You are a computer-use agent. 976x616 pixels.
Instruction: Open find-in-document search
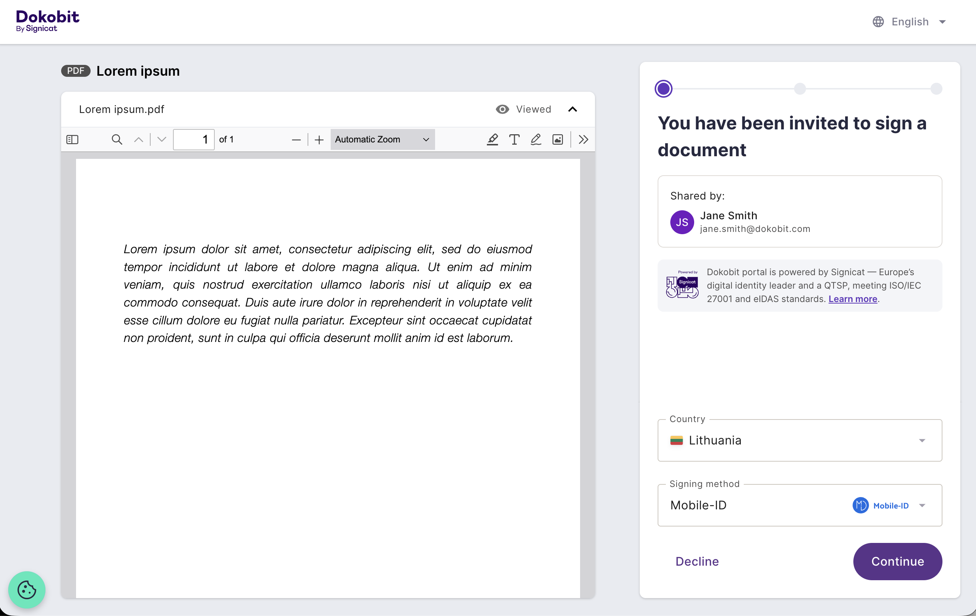117,139
